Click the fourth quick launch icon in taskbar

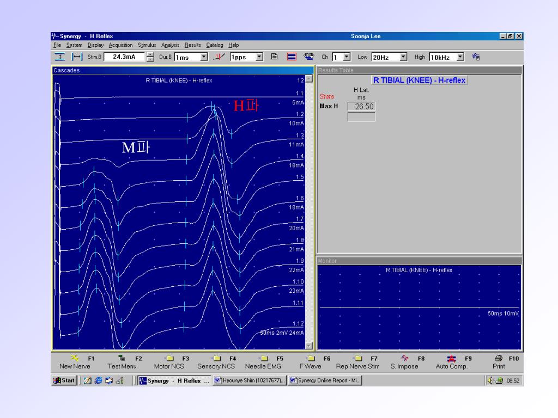[x=119, y=380]
